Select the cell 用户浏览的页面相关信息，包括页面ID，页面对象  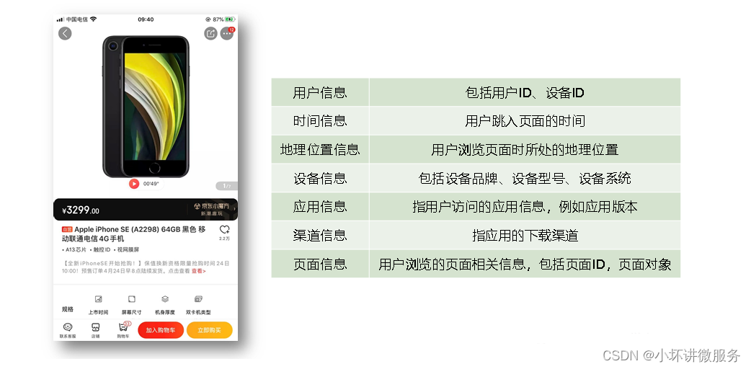click(x=525, y=264)
